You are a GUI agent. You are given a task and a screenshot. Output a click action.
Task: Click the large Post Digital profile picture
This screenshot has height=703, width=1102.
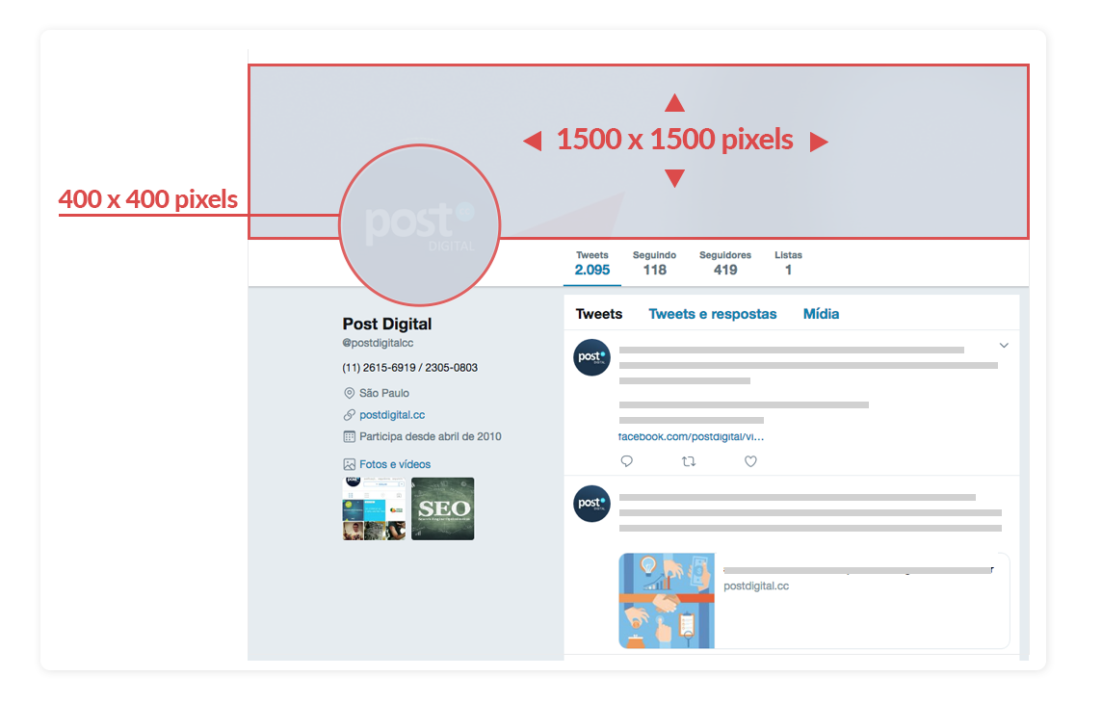[x=420, y=225]
